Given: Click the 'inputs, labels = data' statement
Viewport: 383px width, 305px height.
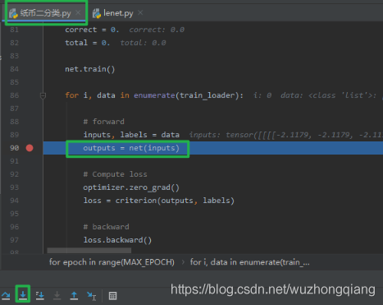Looking at the screenshot, I should pyautogui.click(x=131, y=135).
